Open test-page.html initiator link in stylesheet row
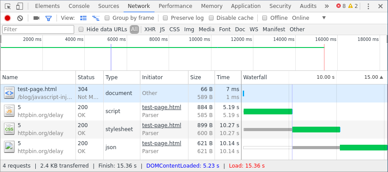 pyautogui.click(x=162, y=125)
